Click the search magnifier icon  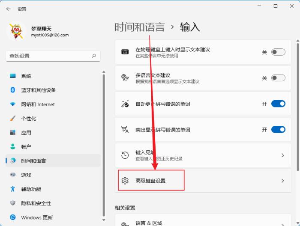pyautogui.click(x=94, y=56)
